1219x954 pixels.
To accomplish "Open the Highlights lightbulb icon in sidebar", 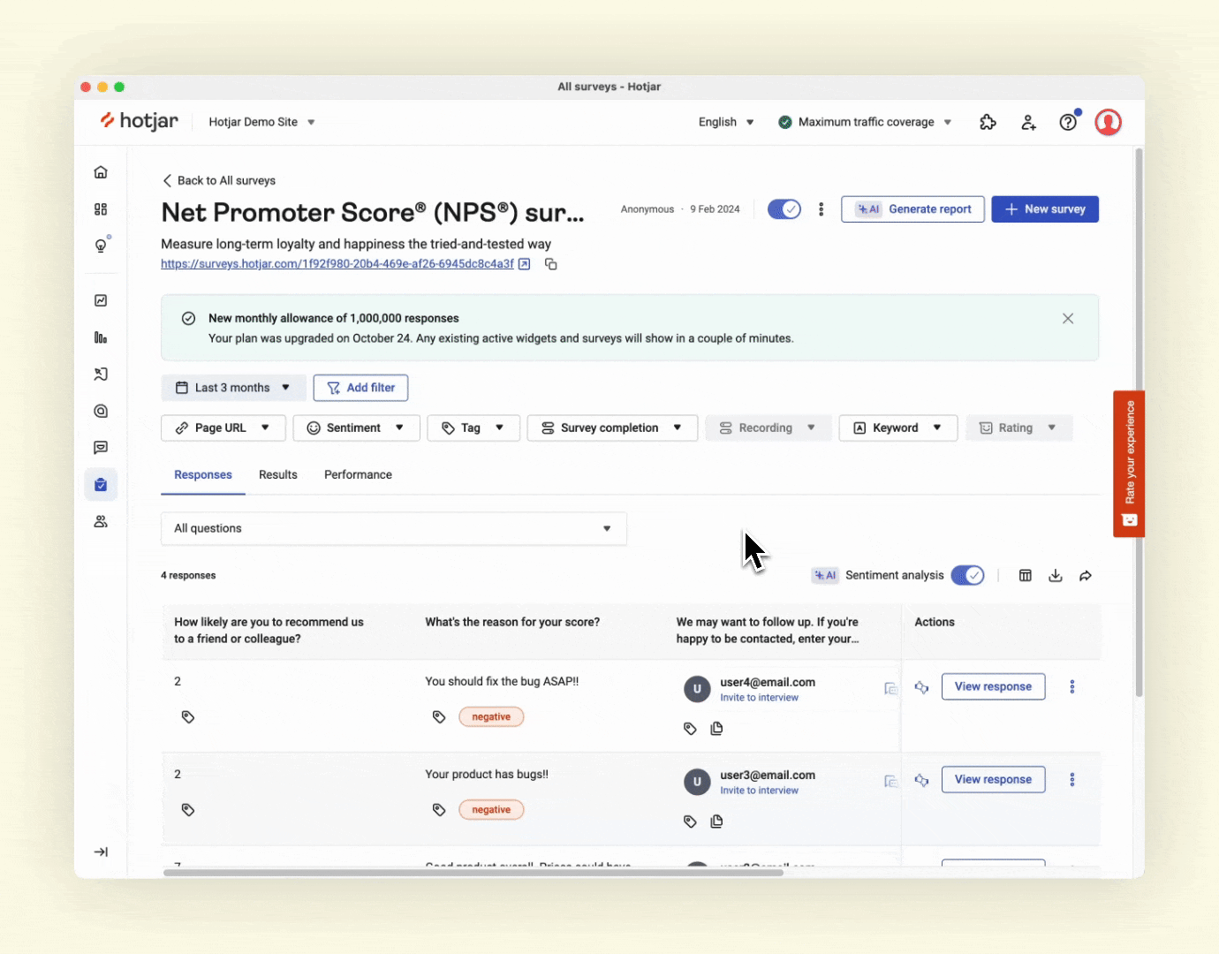I will (101, 246).
